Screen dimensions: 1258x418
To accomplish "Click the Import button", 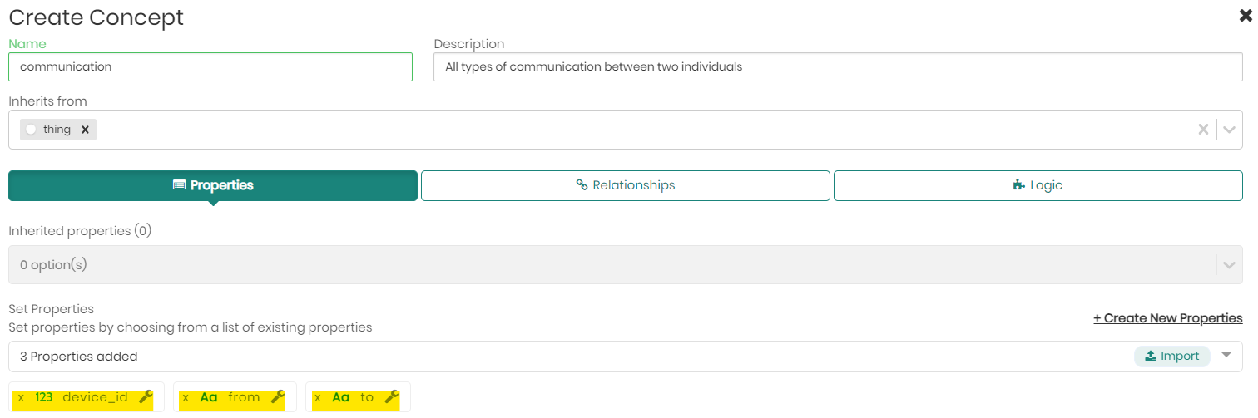I will point(1171,356).
